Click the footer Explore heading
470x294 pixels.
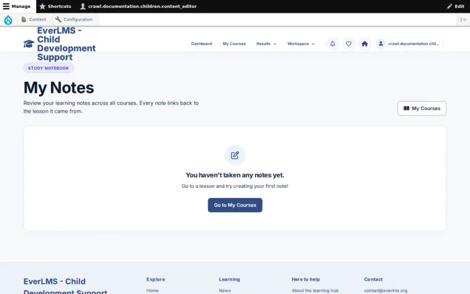pyautogui.click(x=156, y=279)
